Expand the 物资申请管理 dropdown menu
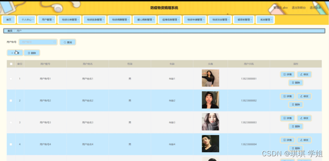Viewport: 329px width, 161px height. point(195,20)
